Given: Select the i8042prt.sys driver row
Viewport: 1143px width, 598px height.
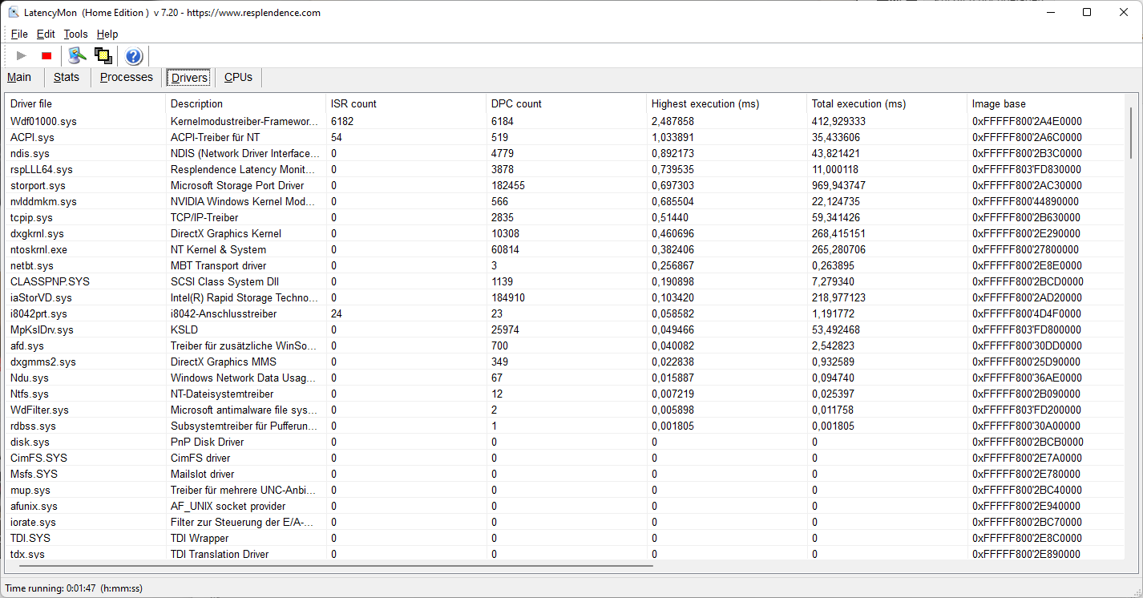Looking at the screenshot, I should pos(565,313).
